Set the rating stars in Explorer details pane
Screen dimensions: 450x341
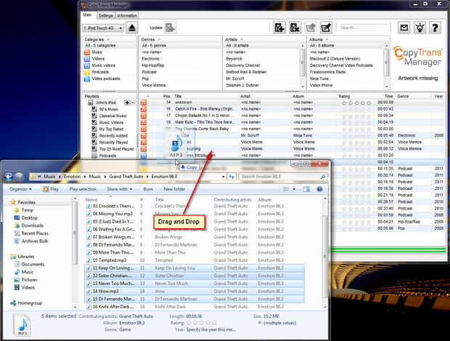pos(202,323)
